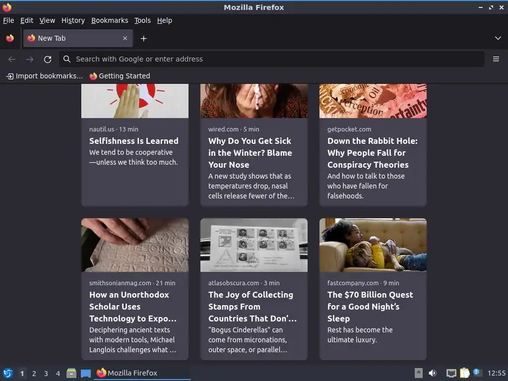The width and height of the screenshot is (508, 381).
Task: Open the Selfishness Is Learned article
Action: tap(134, 141)
